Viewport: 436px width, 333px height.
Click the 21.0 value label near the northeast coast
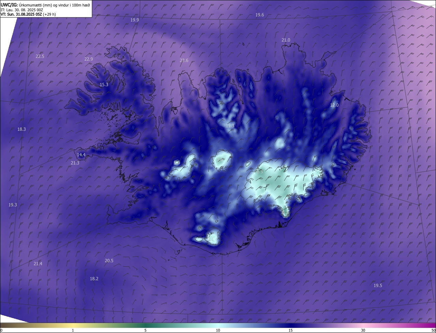tap(286, 40)
